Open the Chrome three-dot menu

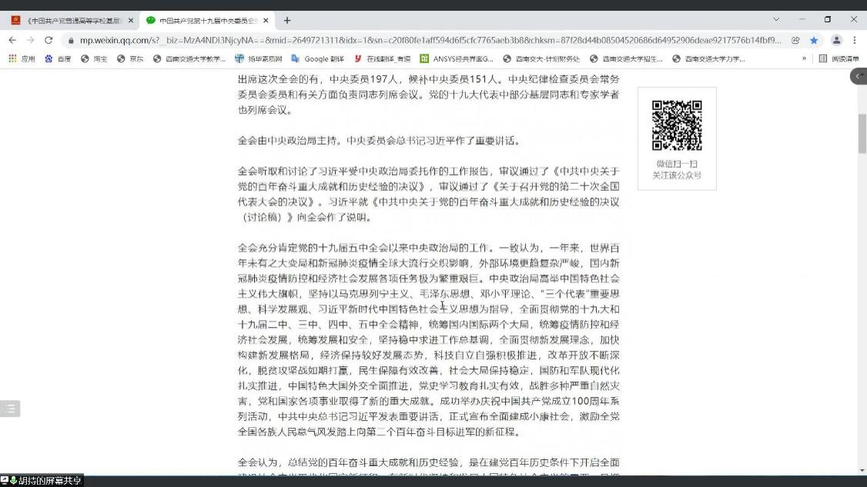pos(855,40)
